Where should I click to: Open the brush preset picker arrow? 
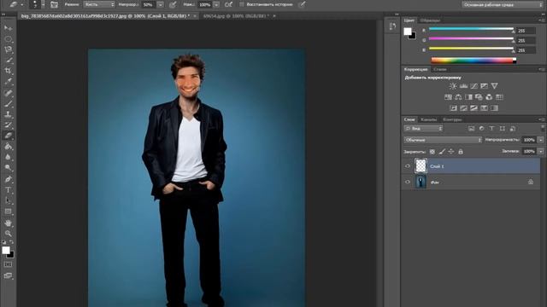43,4
